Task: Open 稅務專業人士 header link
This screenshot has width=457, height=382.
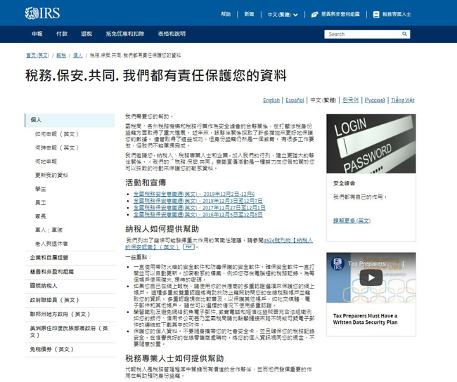Action: pyautogui.click(x=397, y=14)
